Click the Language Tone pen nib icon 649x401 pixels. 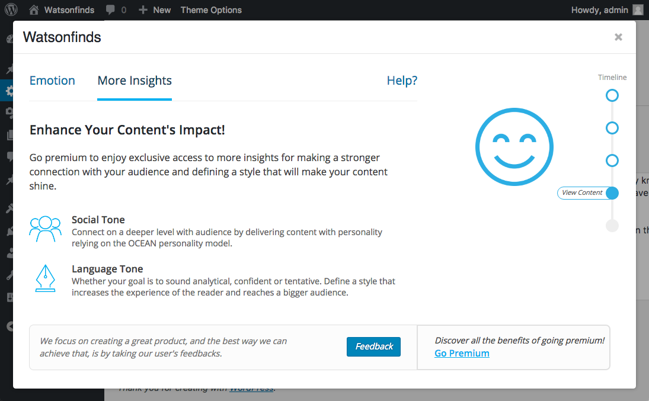45,278
